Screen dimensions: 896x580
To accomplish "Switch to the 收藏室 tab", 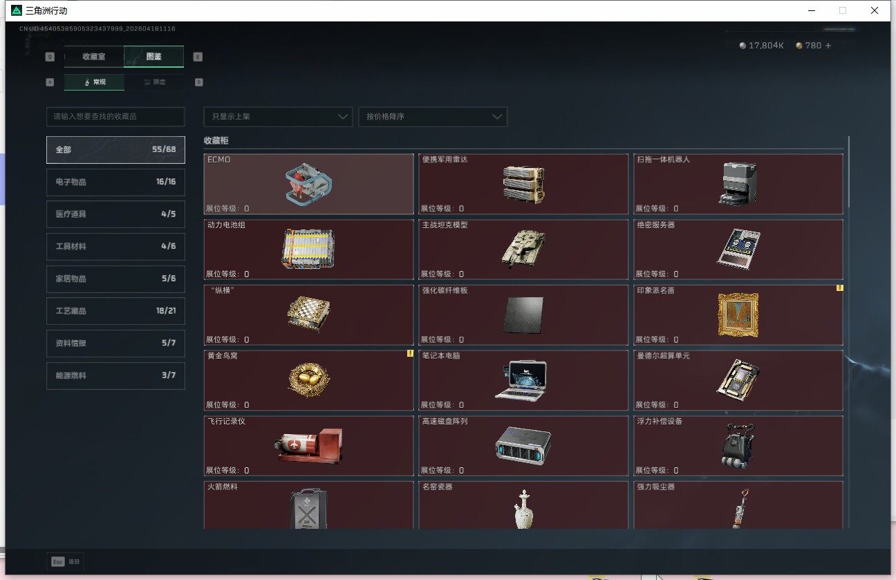I will pyautogui.click(x=94, y=57).
